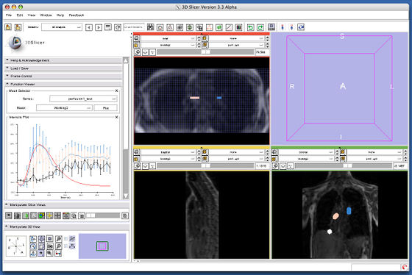The image size is (412, 275).
Task: Click the crosshair grid slice-view icon
Action: [57, 216]
